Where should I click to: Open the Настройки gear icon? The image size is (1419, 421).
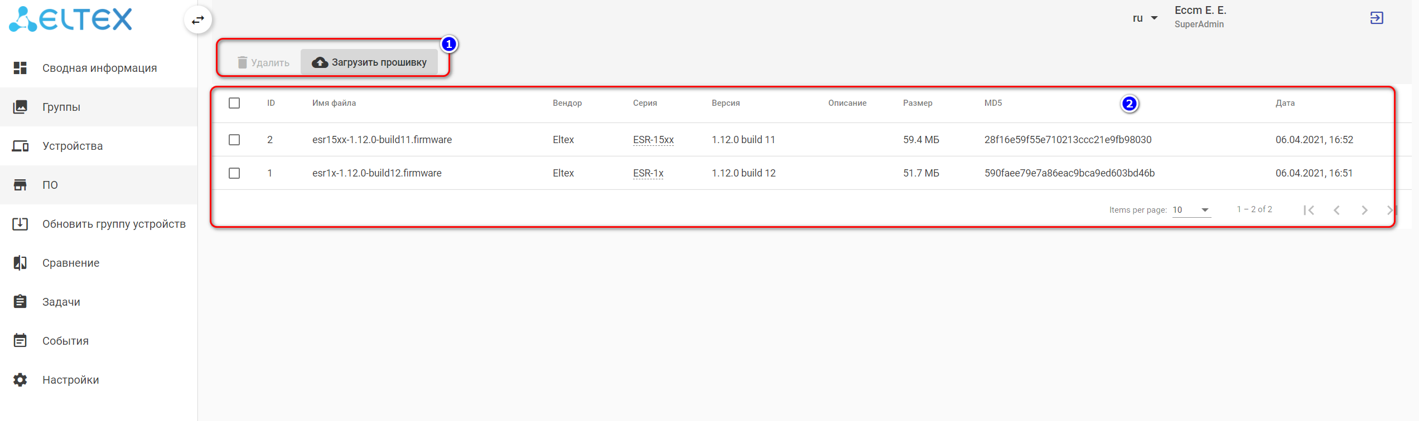20,380
